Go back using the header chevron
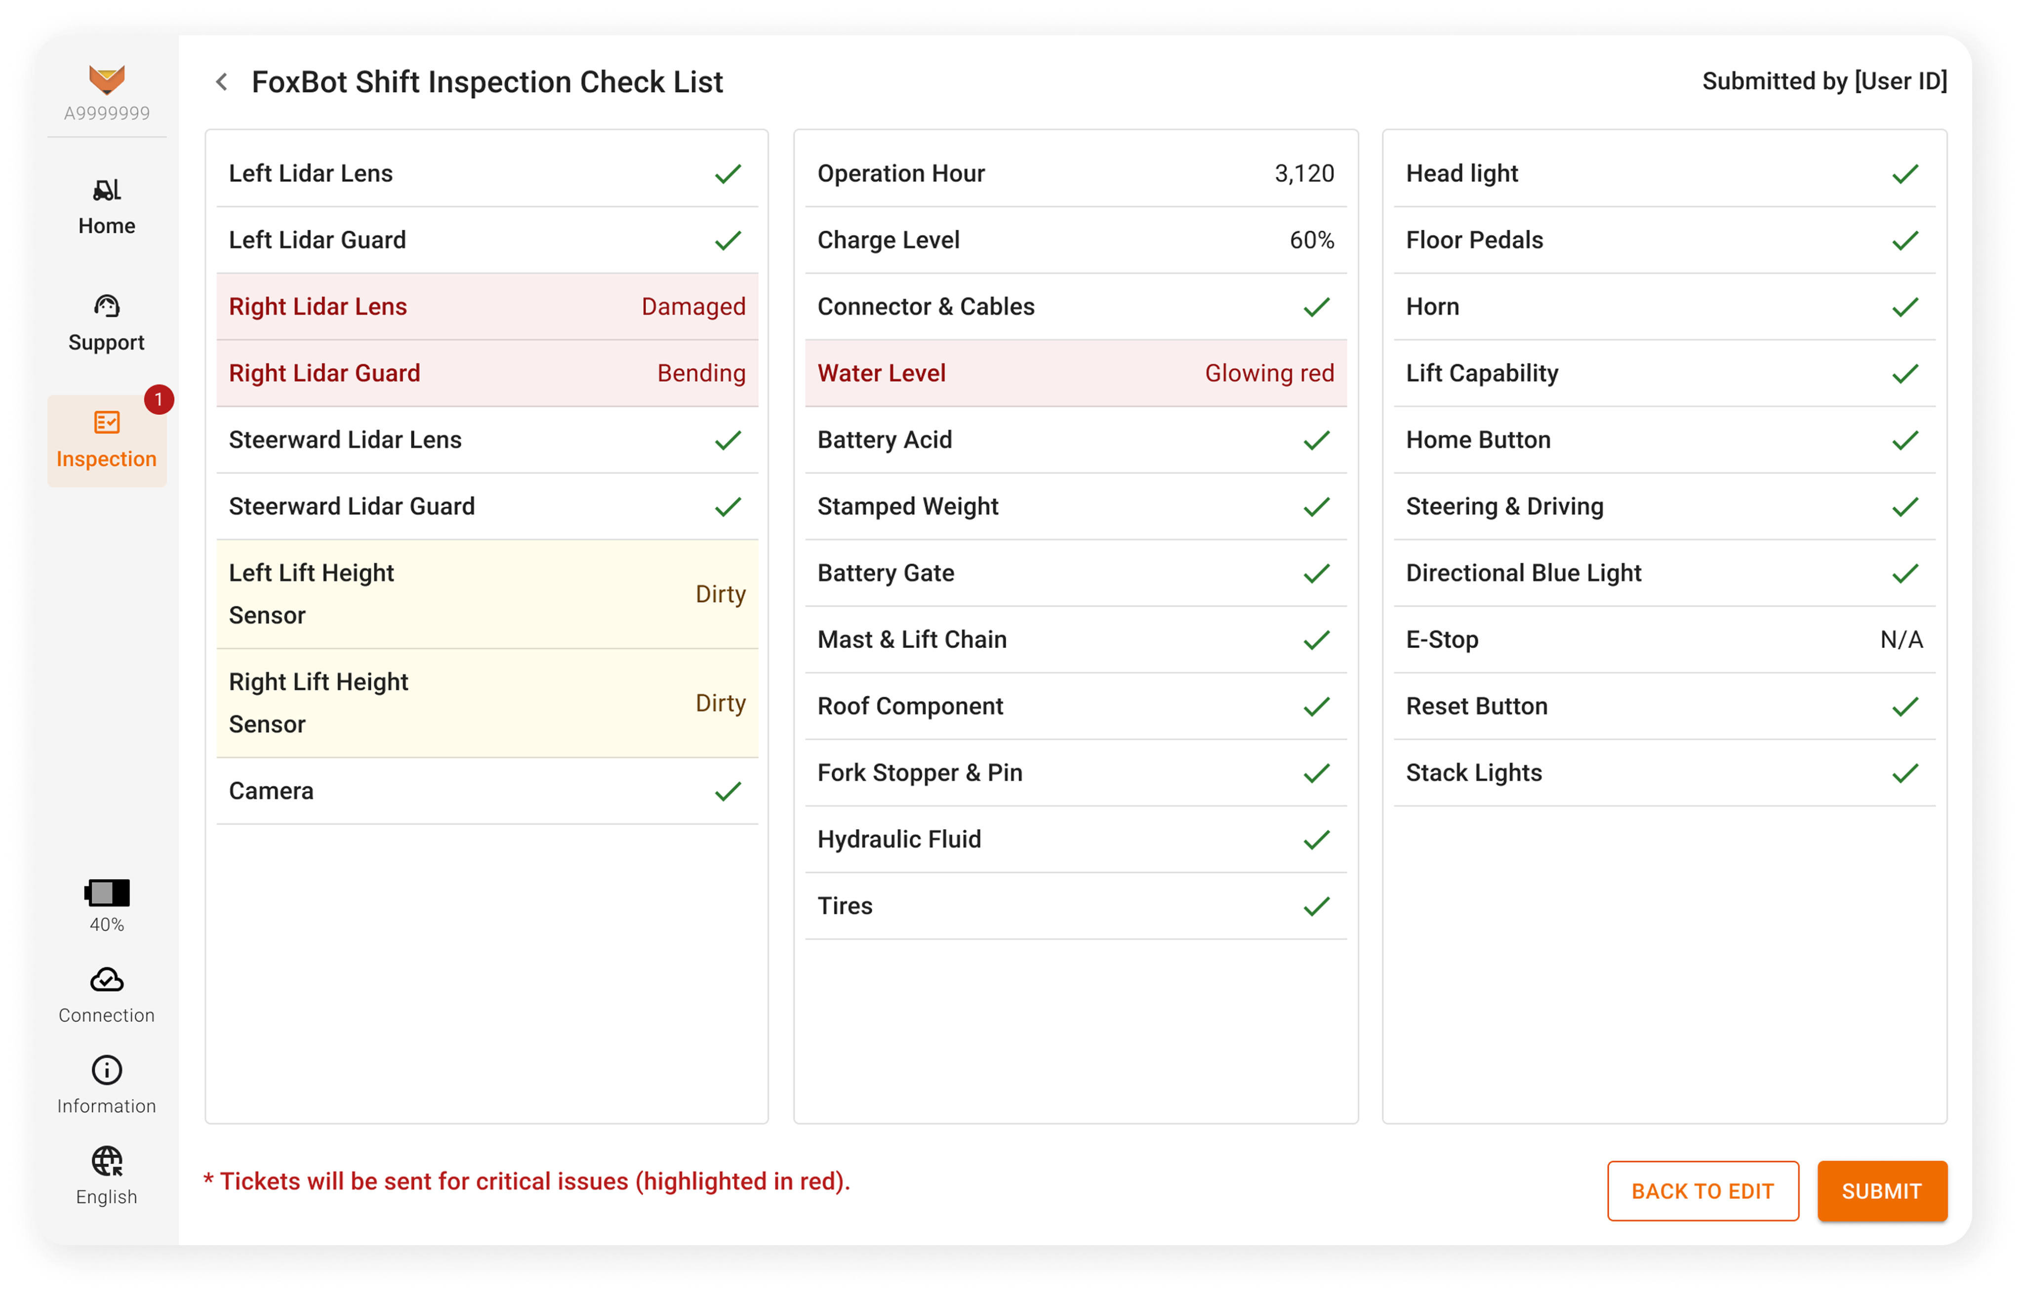The height and width of the screenshot is (1296, 2023). 222,81
